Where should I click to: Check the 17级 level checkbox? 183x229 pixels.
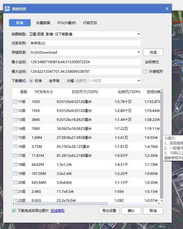(x=15, y=156)
